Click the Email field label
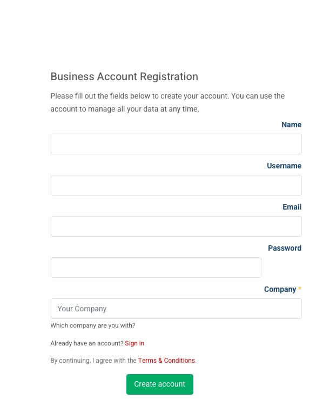Screen dimensions: 330x418 (x=292, y=207)
